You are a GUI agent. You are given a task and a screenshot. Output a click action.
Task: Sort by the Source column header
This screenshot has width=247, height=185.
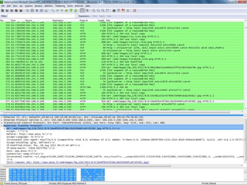29,20
